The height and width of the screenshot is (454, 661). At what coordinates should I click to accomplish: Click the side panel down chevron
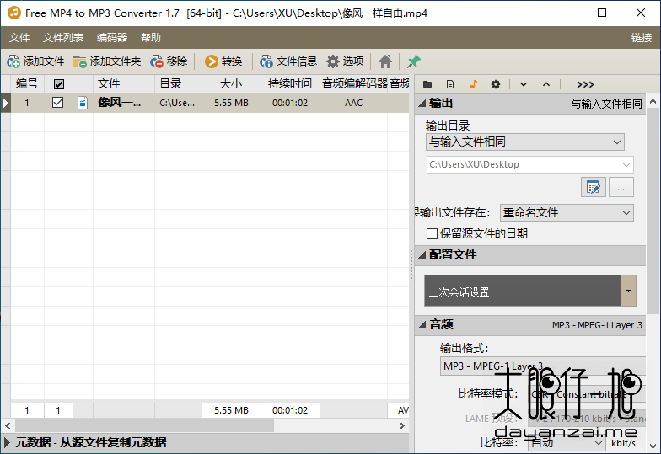tap(524, 84)
